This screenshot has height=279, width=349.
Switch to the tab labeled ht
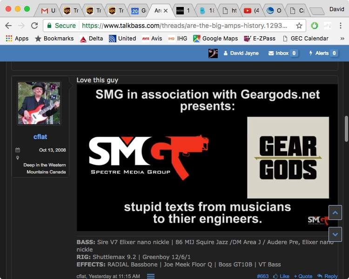(229, 10)
